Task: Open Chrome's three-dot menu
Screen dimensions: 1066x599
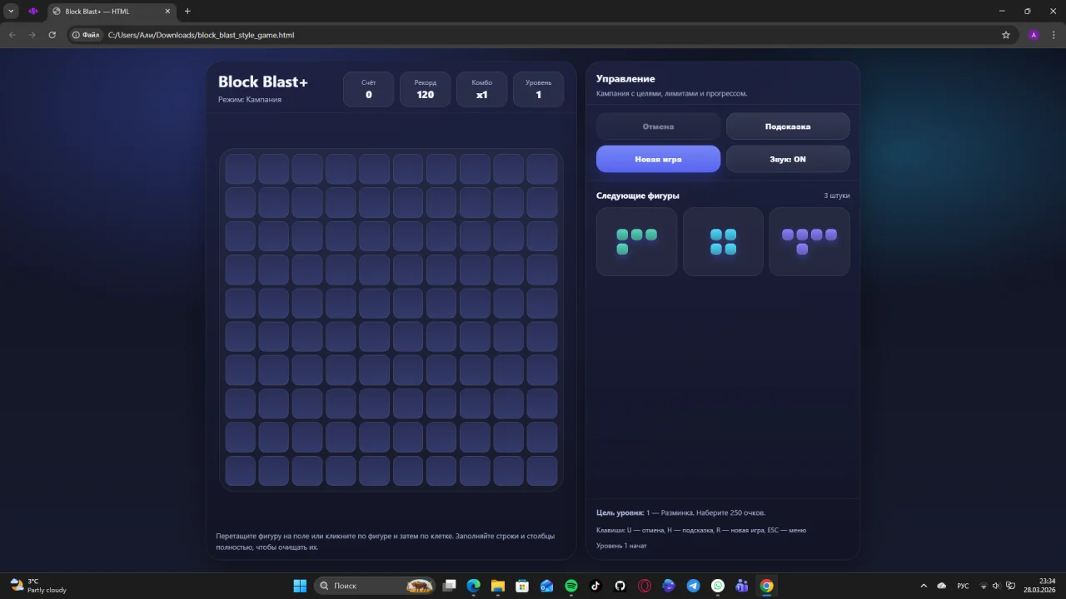Action: 1054,35
